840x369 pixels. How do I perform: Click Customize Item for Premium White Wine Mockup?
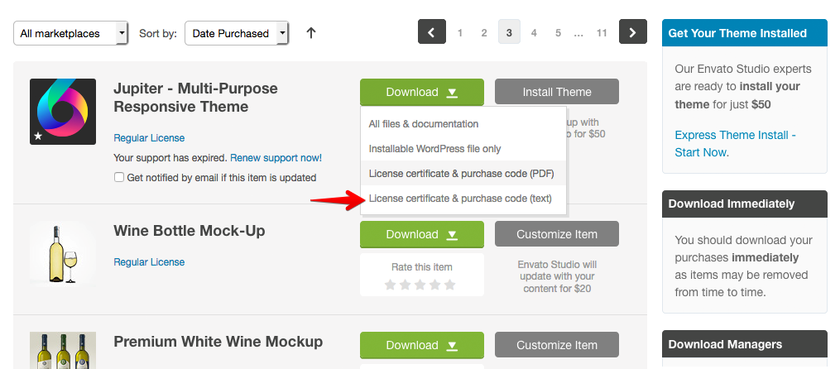[557, 345]
